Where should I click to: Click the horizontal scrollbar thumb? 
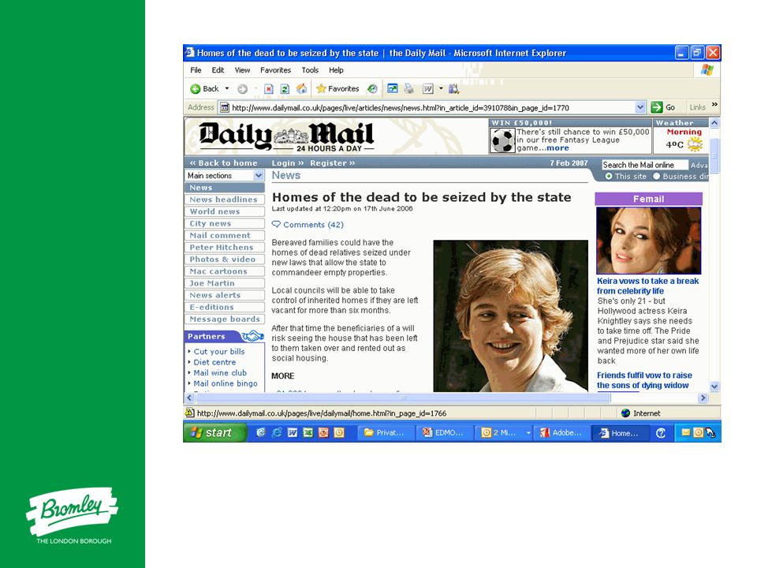click(403, 398)
